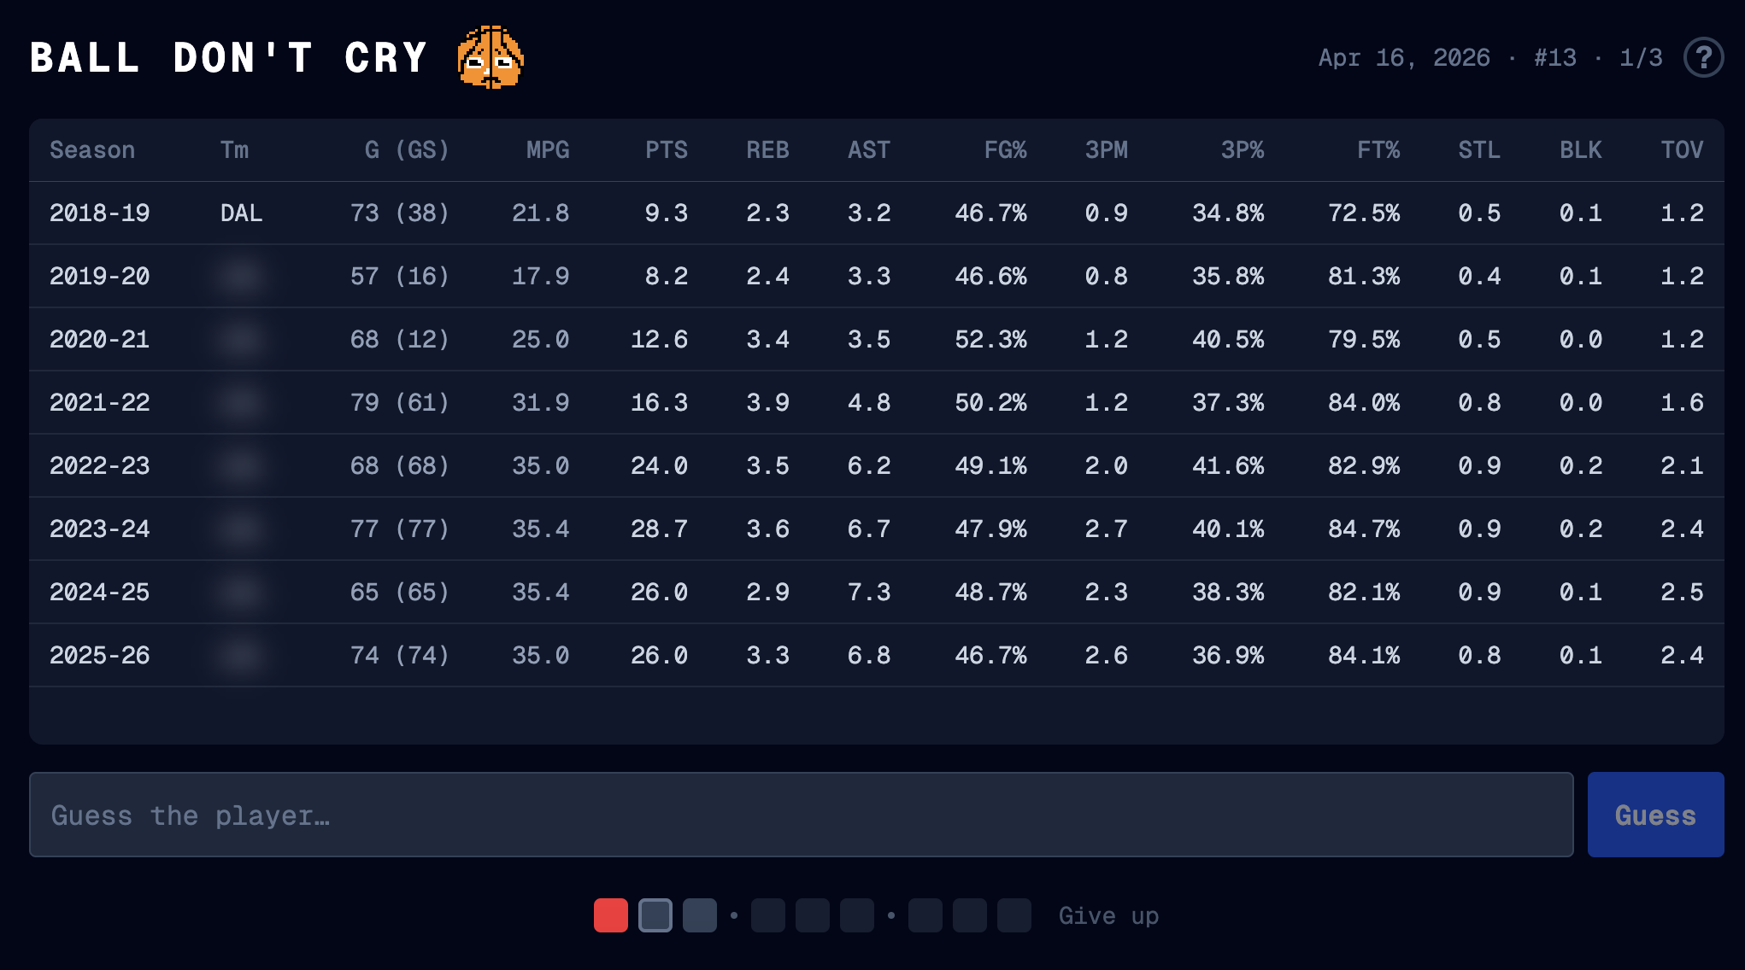This screenshot has height=970, width=1745.
Task: Click the Season column header
Action: coord(92,150)
